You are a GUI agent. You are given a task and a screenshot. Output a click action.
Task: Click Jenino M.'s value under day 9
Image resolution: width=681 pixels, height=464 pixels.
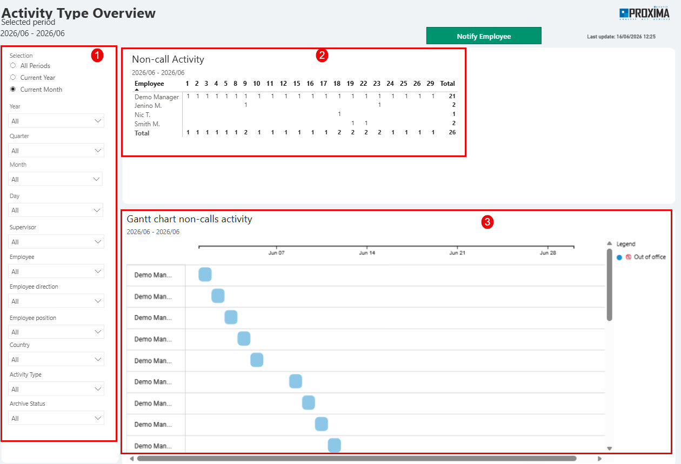pyautogui.click(x=245, y=105)
